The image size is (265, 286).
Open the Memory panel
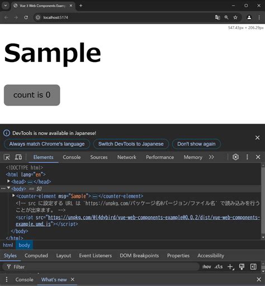coord(193,158)
